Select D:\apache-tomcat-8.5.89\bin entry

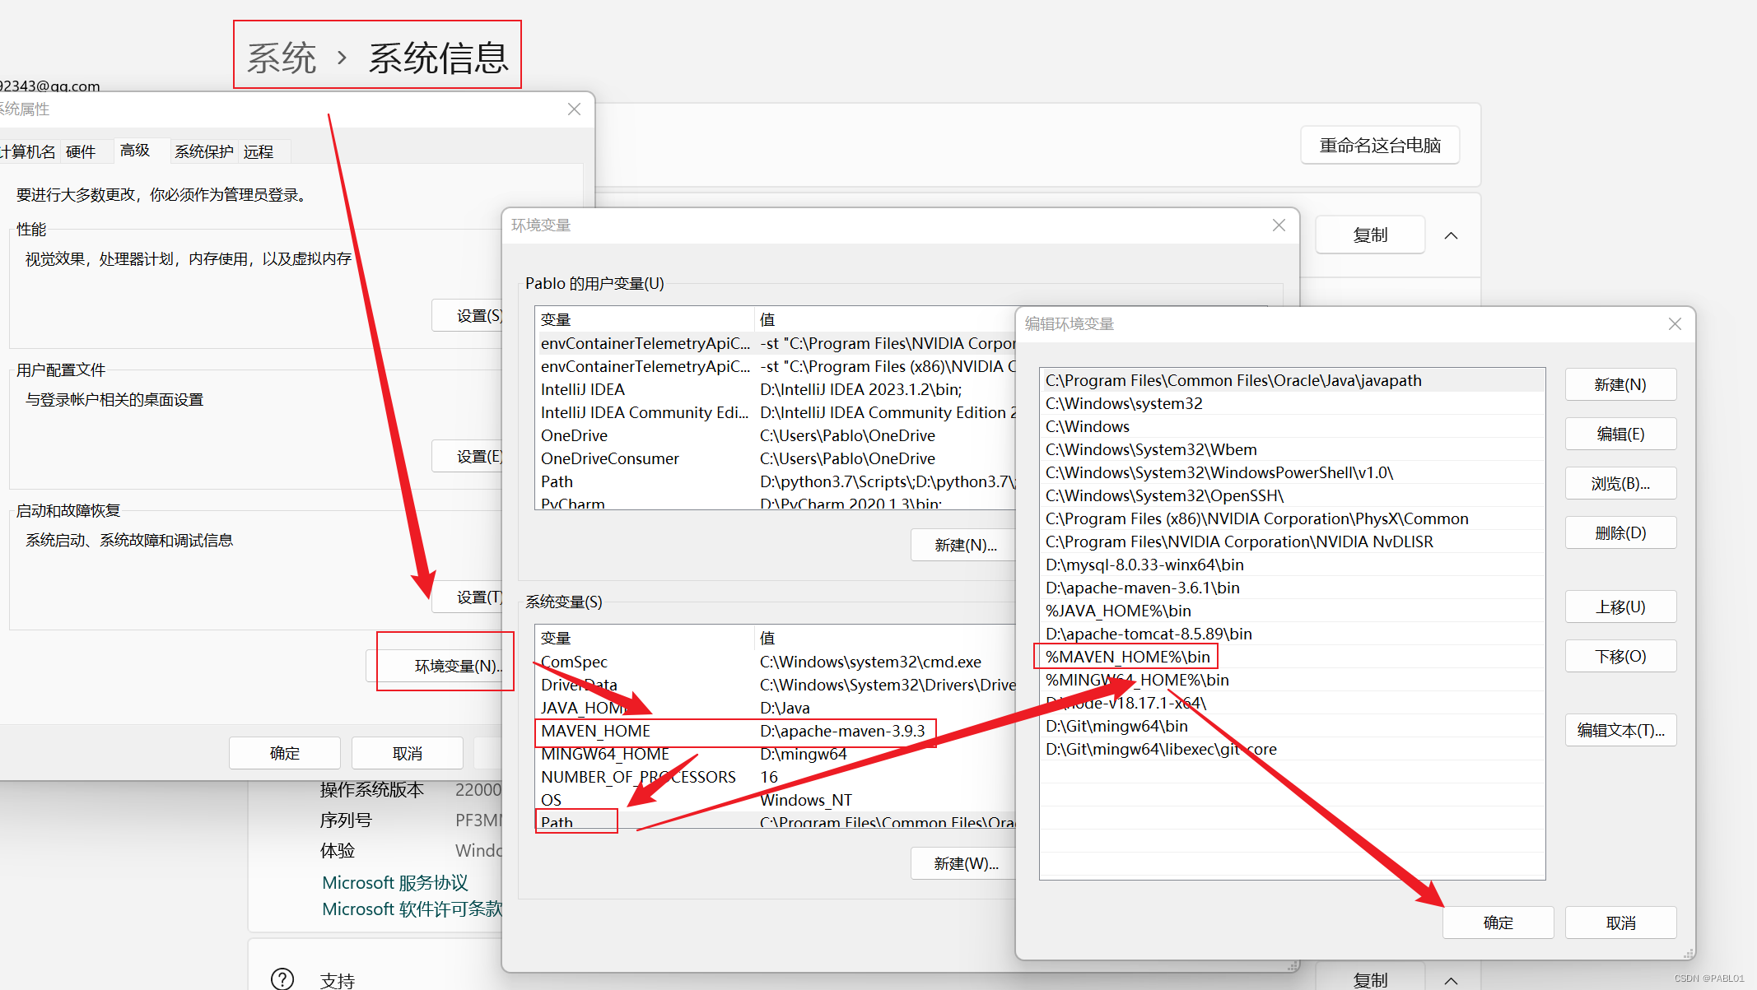[x=1292, y=634]
